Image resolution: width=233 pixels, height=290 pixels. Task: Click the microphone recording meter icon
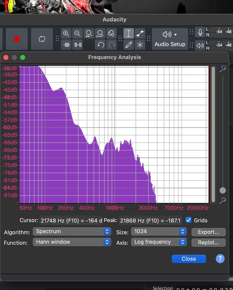[x=200, y=32]
